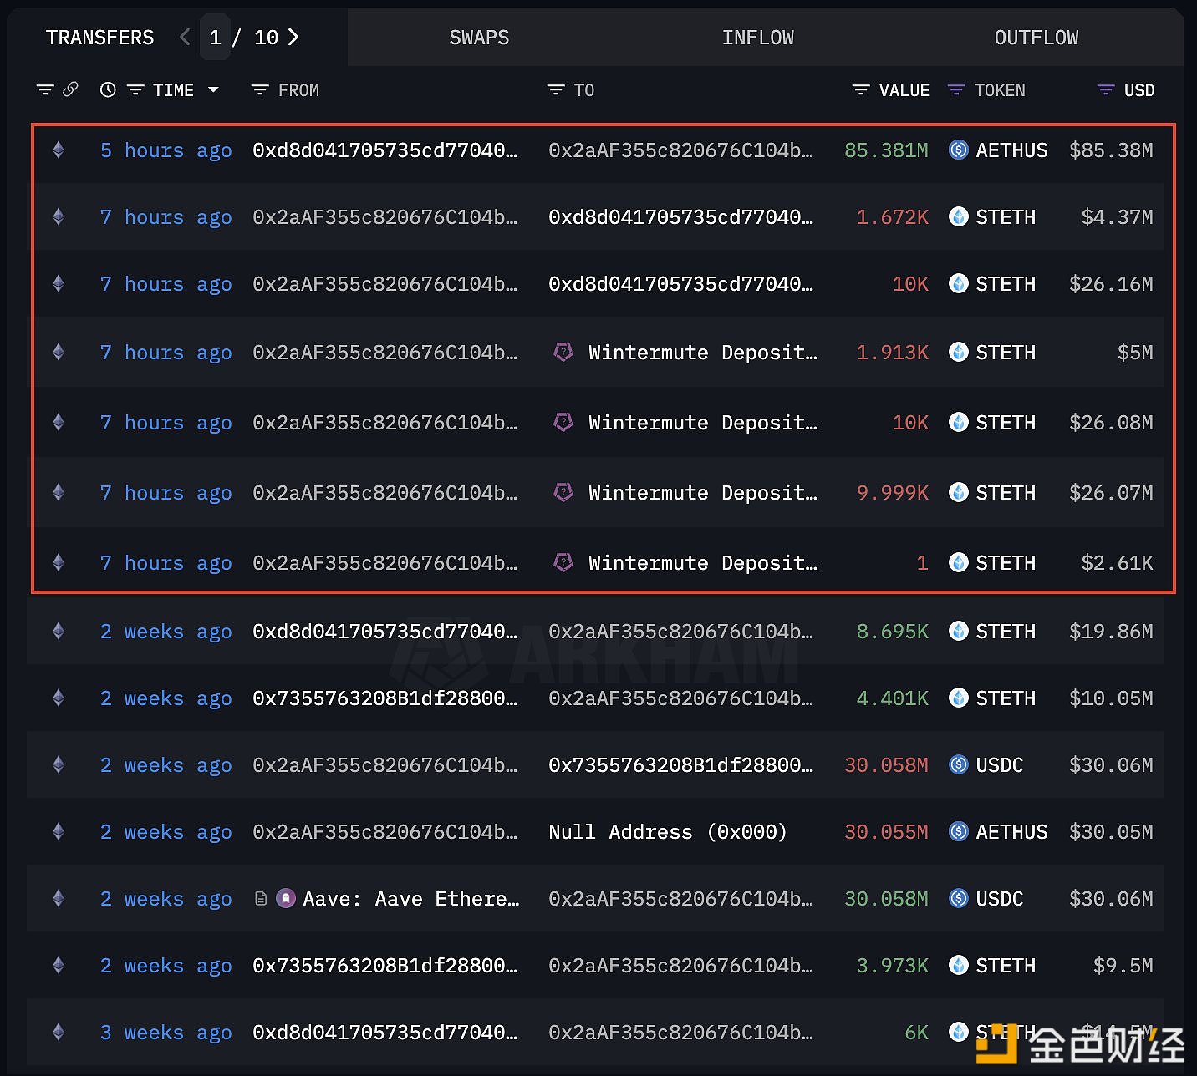Click the Ethereum chain icon in the first row
This screenshot has width=1197, height=1076.
click(x=59, y=150)
